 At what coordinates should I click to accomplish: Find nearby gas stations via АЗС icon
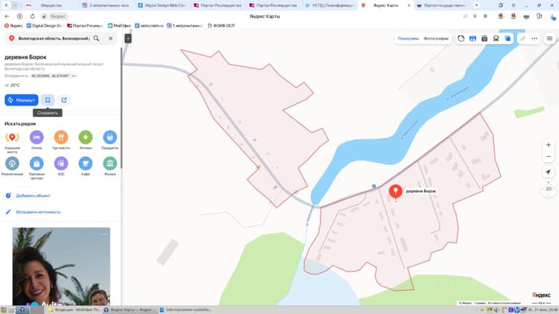pos(61,164)
